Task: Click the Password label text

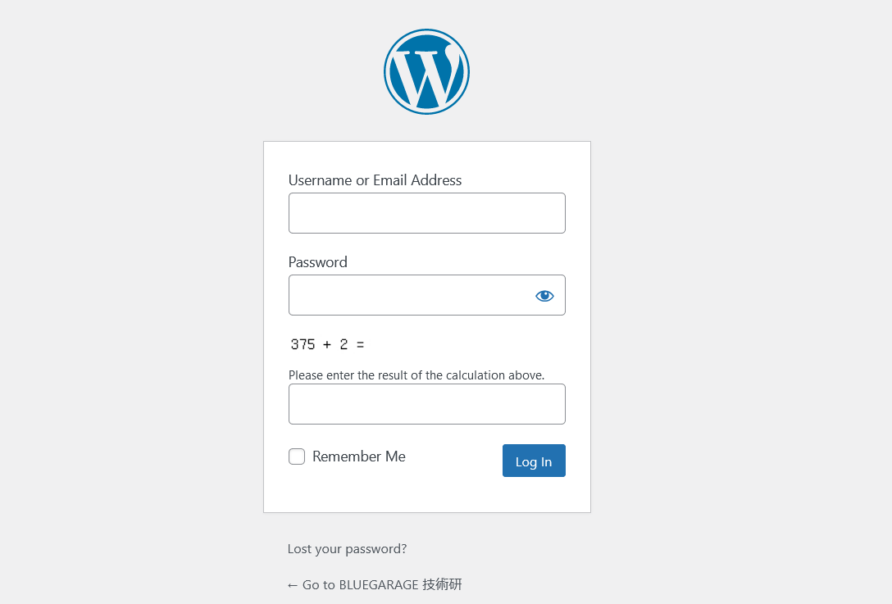Action: 317,262
